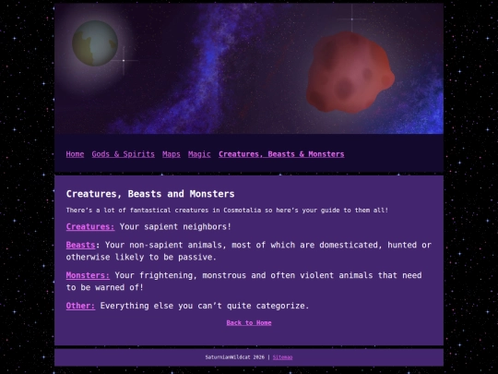498x374 pixels.
Task: Open the Other category link
Action: point(80,306)
